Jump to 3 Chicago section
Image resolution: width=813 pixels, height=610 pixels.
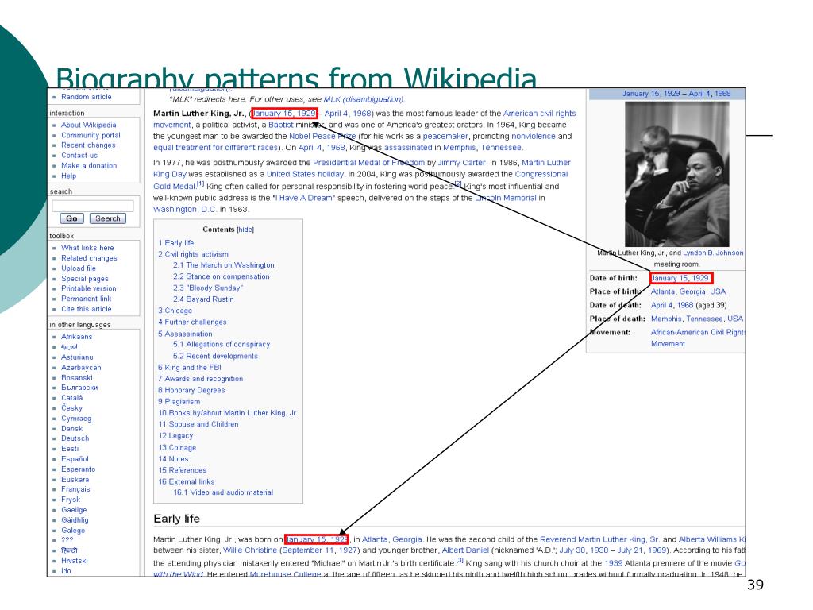[x=175, y=311]
